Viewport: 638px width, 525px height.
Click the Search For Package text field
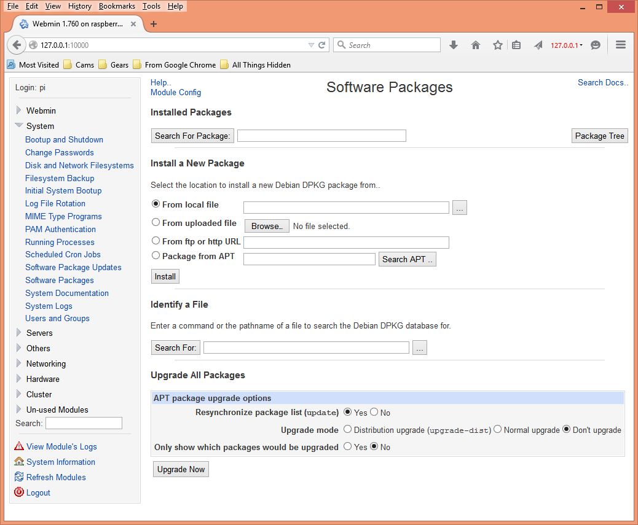[321, 136]
